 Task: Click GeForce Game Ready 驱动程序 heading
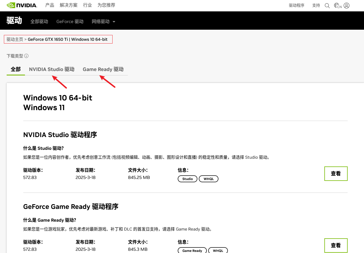pyautogui.click(x=71, y=207)
